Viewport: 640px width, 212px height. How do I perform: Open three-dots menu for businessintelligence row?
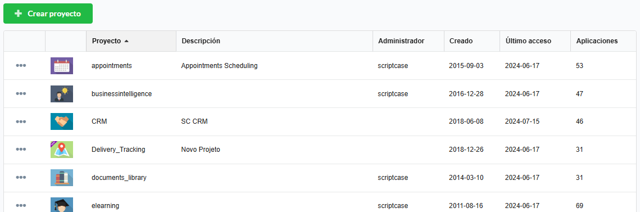click(x=21, y=94)
